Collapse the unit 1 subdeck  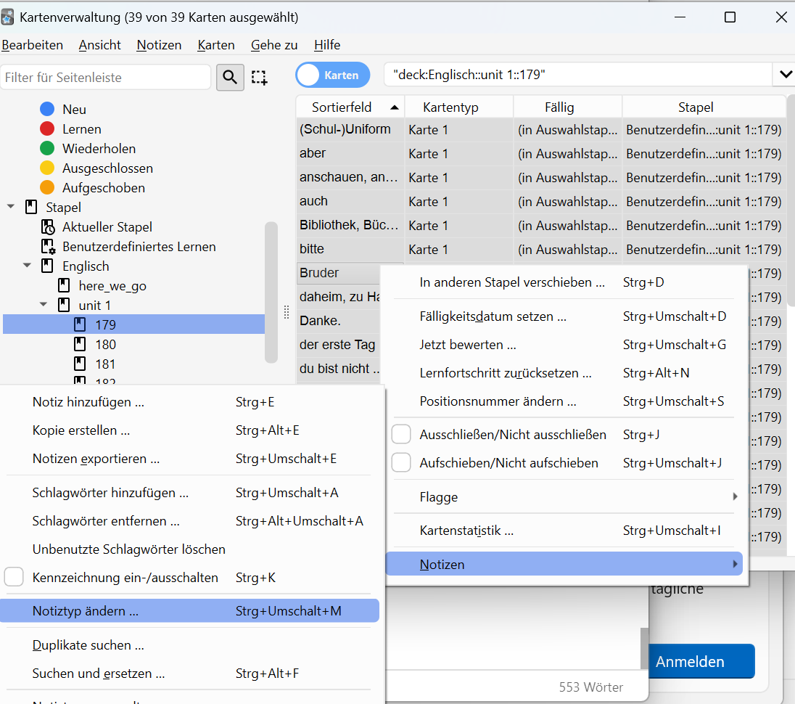(x=44, y=304)
